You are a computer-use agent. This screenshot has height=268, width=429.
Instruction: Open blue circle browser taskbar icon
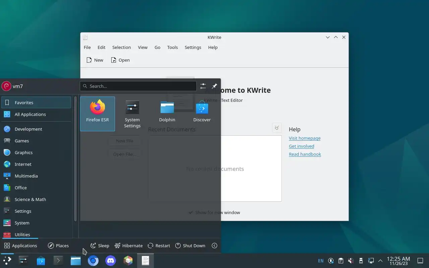click(93, 261)
